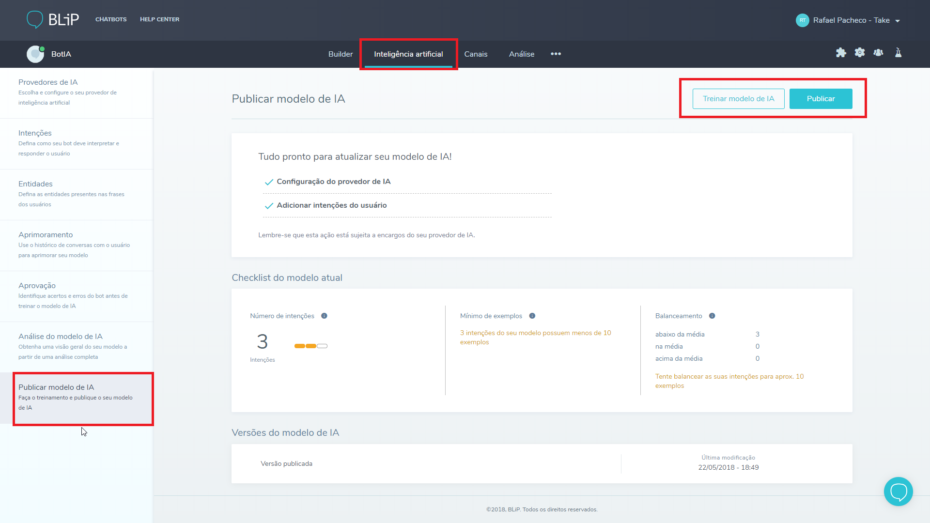This screenshot has width=930, height=523.
Task: Open the support chat bubble
Action: tap(898, 491)
